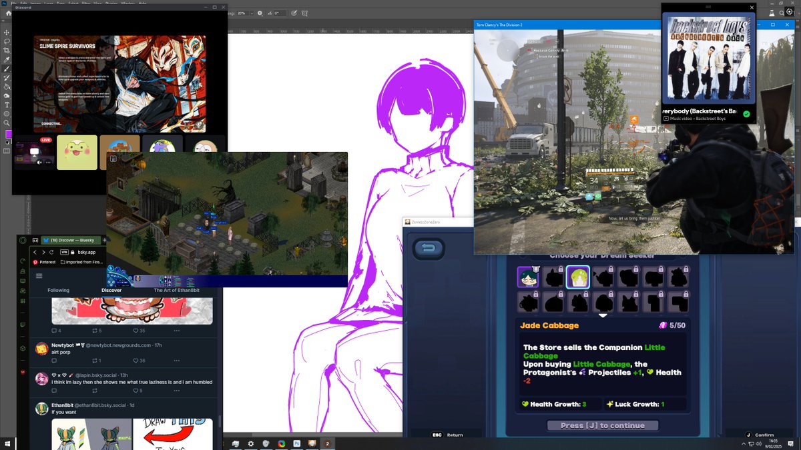Open the Imported from Firefox bookmarks folder
The height and width of the screenshot is (450, 801).
pyautogui.click(x=82, y=262)
